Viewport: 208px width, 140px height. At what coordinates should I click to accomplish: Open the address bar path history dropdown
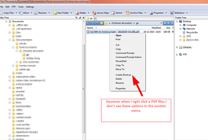coord(161,23)
